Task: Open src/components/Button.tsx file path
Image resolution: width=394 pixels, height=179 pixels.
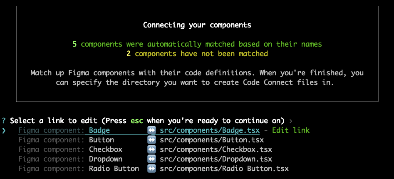Action: pos(212,140)
